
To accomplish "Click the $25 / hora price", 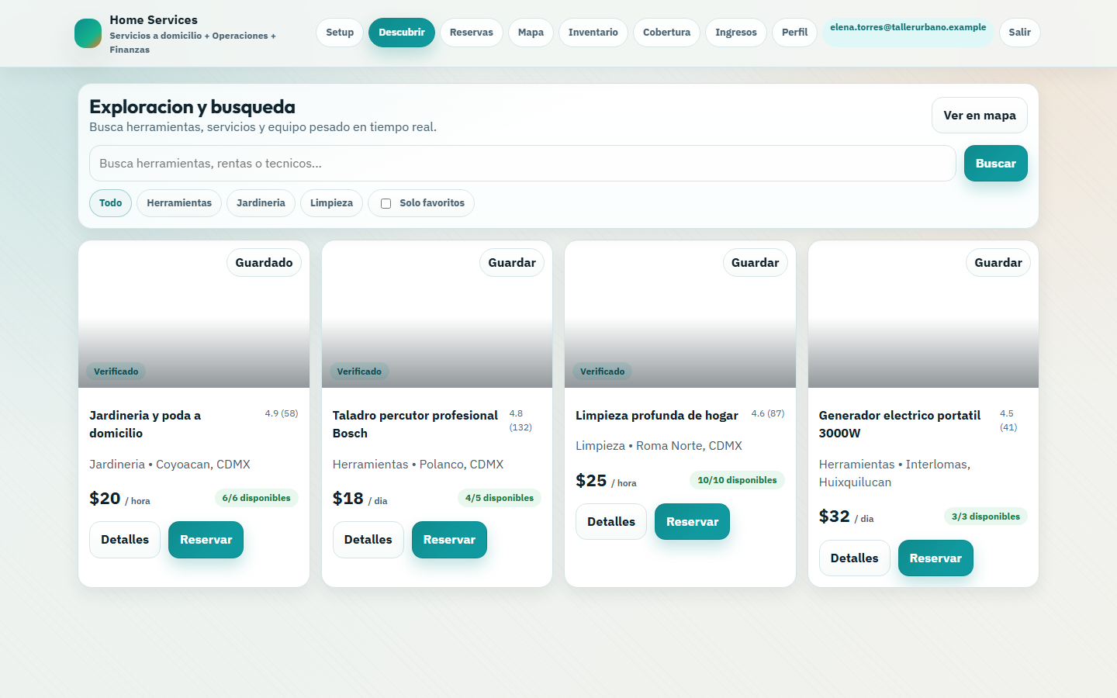I will pyautogui.click(x=606, y=481).
